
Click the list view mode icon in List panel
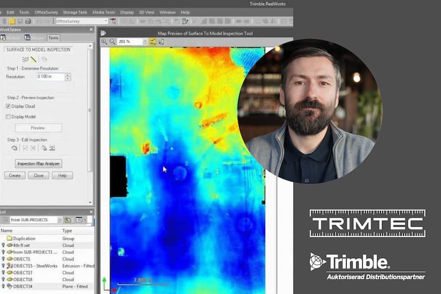[79, 220]
